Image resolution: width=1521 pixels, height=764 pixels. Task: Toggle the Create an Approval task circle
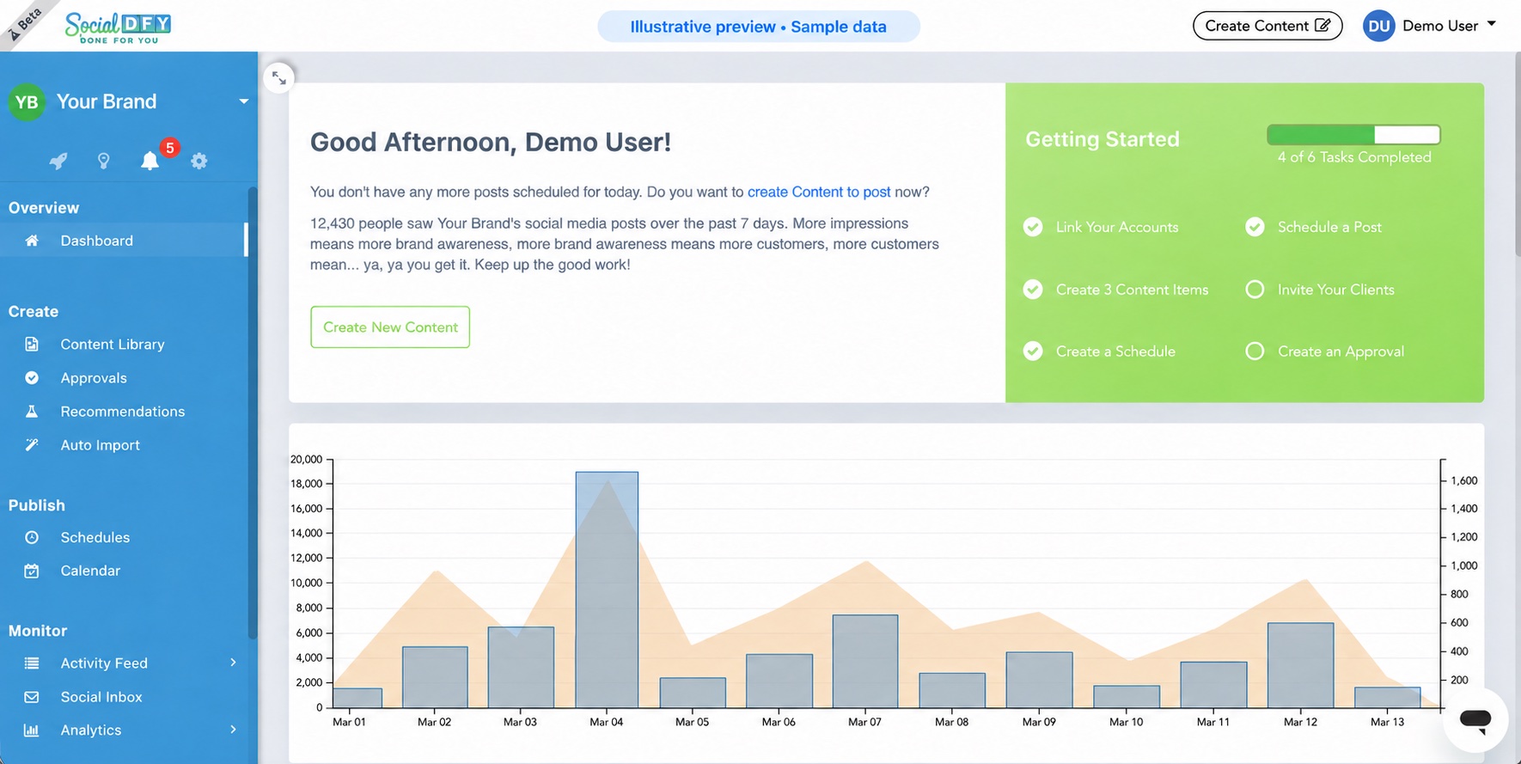1255,351
